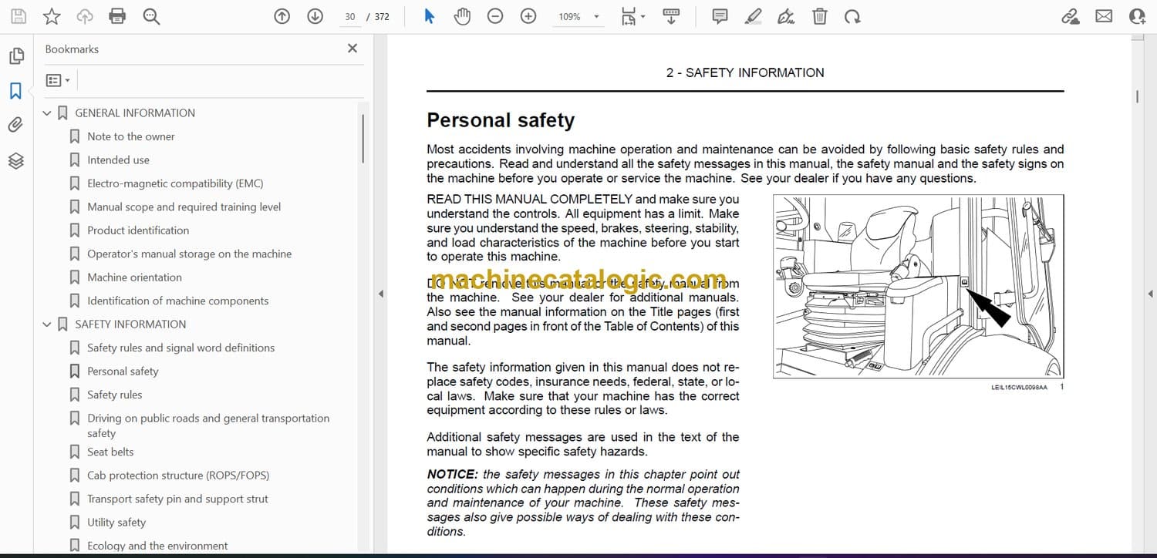This screenshot has height=558, width=1157.
Task: Select Operator's manual storage on the machine
Action: 189,254
